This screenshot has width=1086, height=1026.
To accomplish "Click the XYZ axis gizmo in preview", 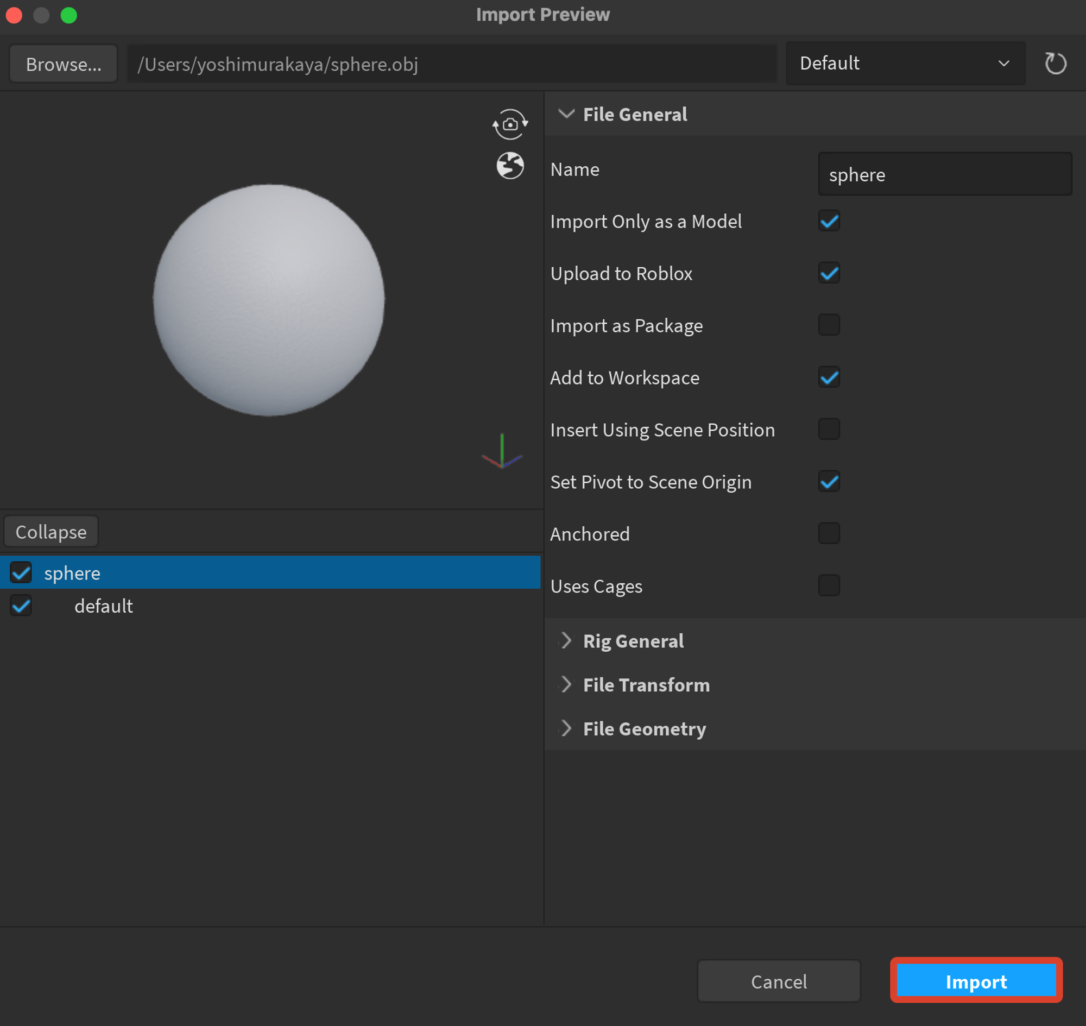I will [x=501, y=452].
